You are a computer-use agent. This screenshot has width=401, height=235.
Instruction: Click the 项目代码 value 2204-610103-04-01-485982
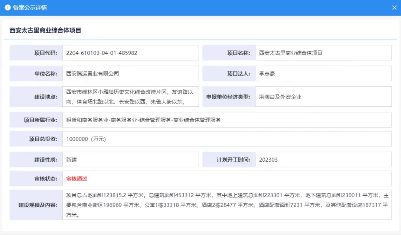[x=102, y=53]
